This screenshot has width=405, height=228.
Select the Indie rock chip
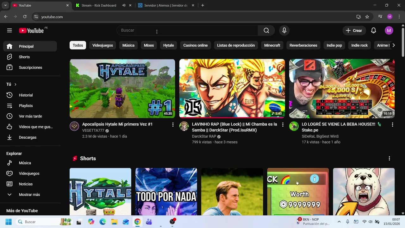359,45
